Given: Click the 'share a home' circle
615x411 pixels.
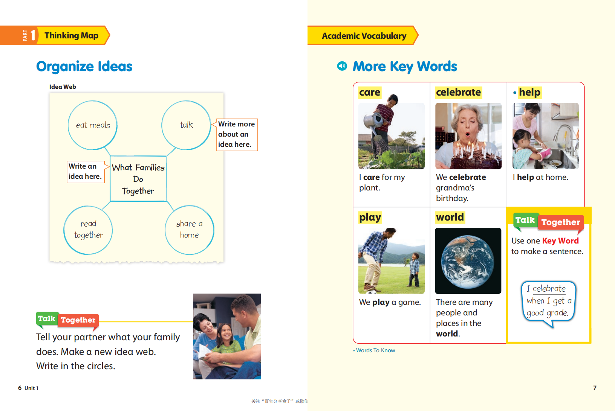Looking at the screenshot, I should [x=189, y=230].
